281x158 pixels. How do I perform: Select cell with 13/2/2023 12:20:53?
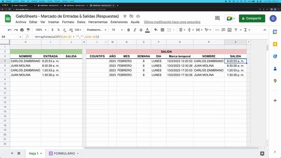[180, 61]
